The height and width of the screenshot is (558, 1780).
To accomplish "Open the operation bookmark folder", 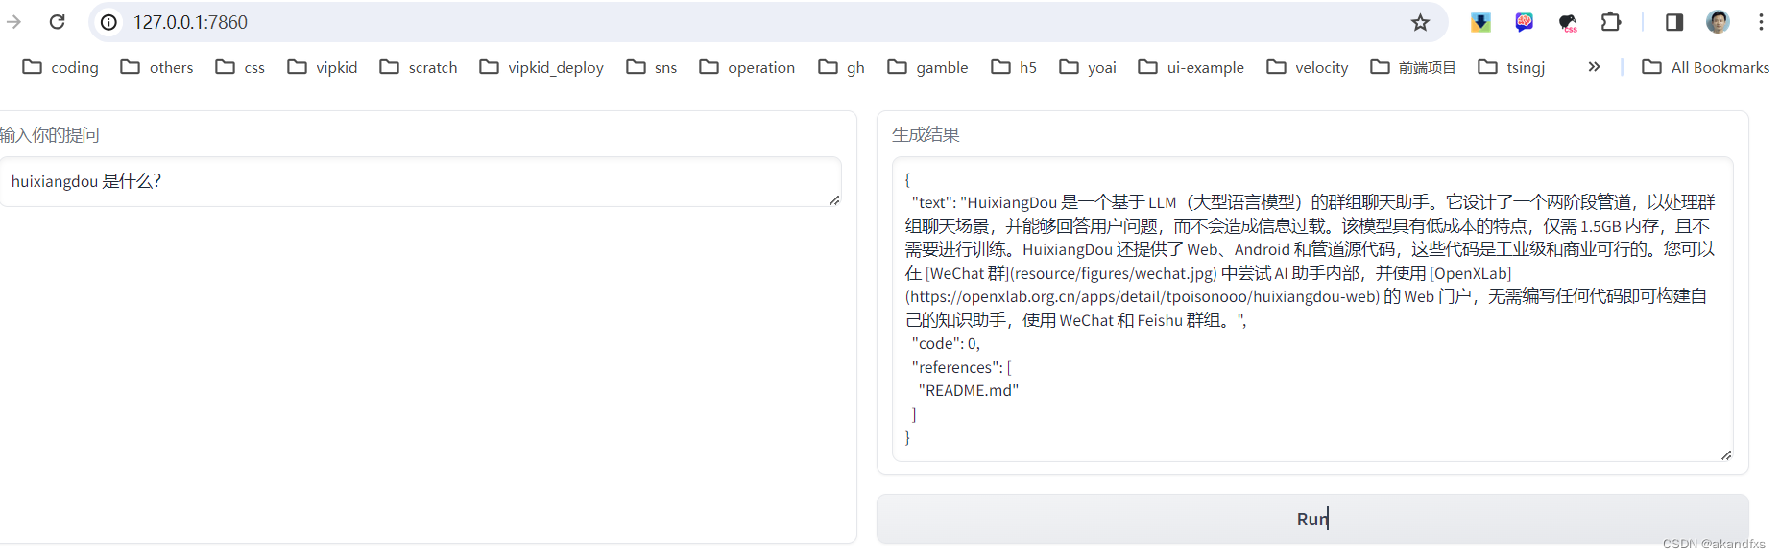I will point(747,67).
